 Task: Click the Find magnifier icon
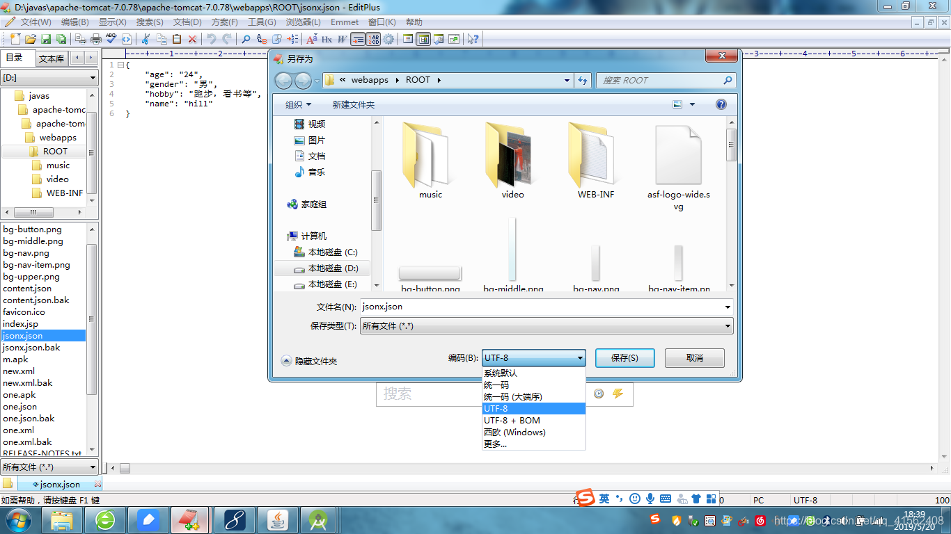coord(246,39)
